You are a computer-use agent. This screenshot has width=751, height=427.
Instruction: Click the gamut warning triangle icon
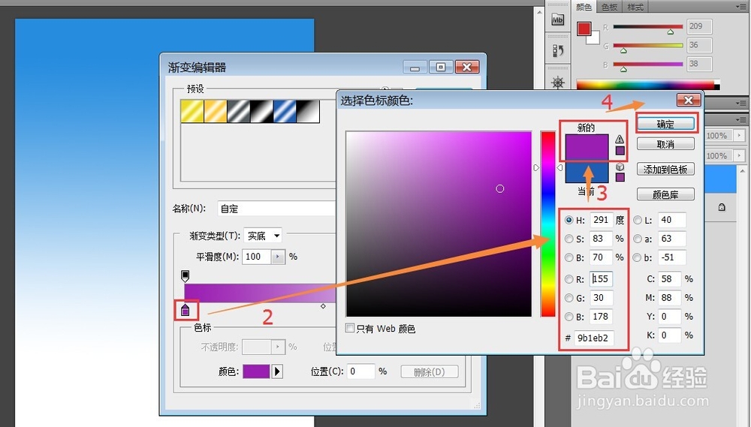point(620,140)
